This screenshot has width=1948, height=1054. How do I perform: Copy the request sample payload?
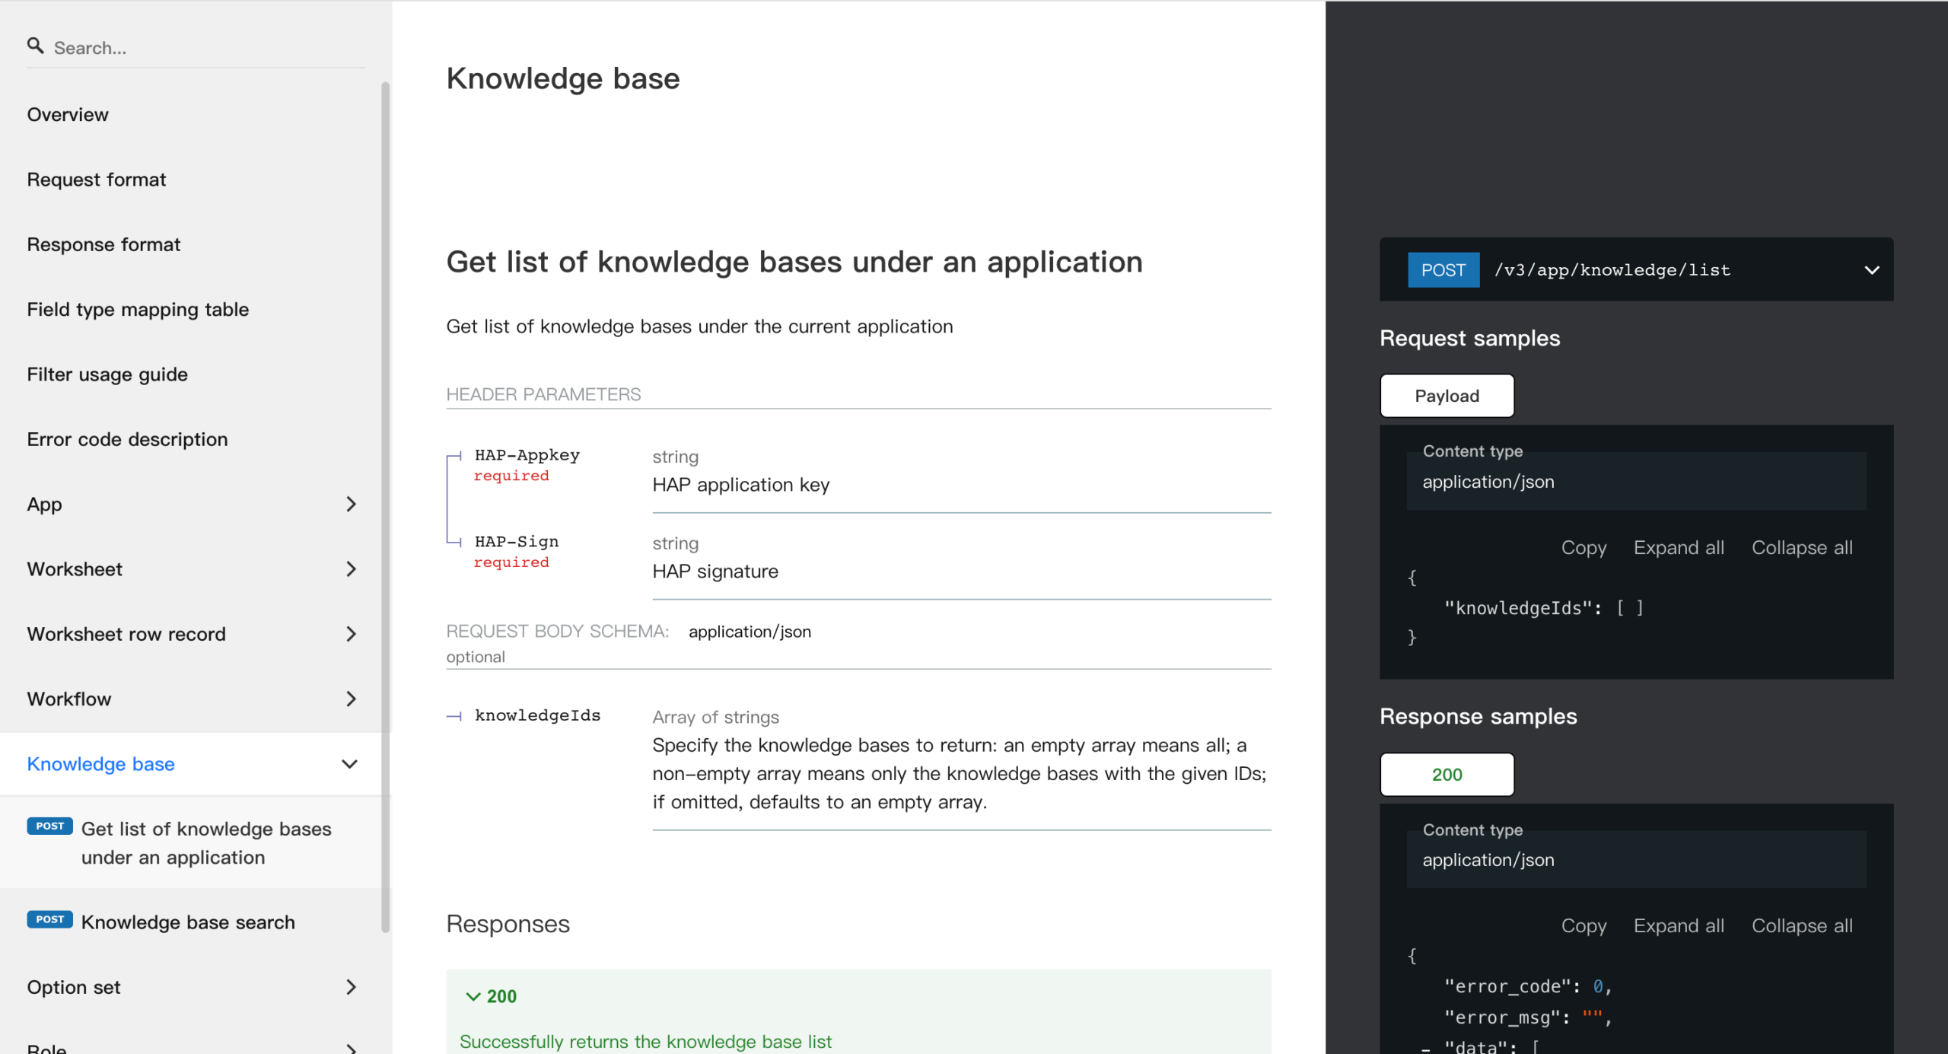pos(1584,548)
